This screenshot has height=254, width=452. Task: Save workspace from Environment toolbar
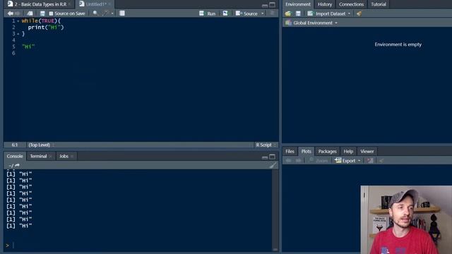(298, 13)
